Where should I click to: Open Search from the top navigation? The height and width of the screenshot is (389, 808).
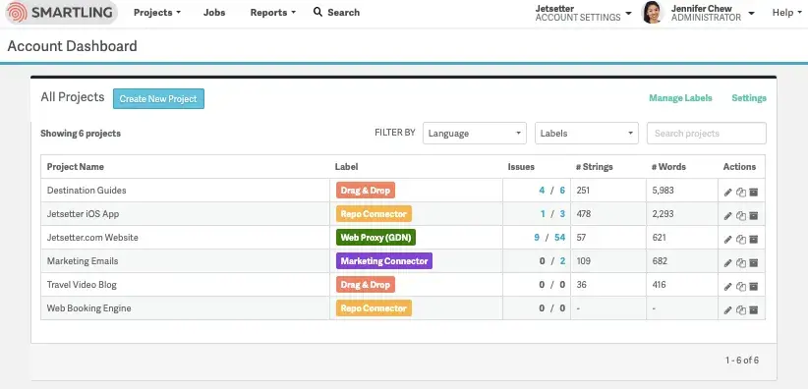(x=336, y=13)
